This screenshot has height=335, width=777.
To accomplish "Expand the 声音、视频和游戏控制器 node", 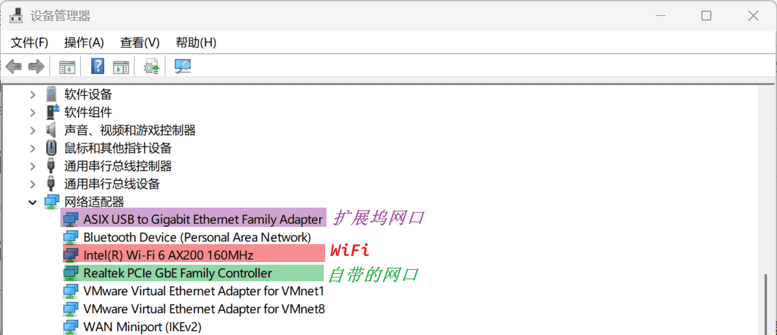I will pyautogui.click(x=33, y=131).
